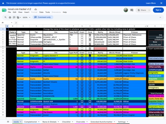
Task: Click the insert comment toolbar icon
Action: pyautogui.click(x=14, y=17)
